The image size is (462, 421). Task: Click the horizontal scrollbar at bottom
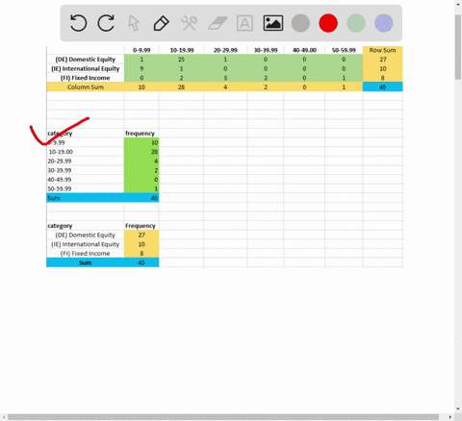point(223,417)
